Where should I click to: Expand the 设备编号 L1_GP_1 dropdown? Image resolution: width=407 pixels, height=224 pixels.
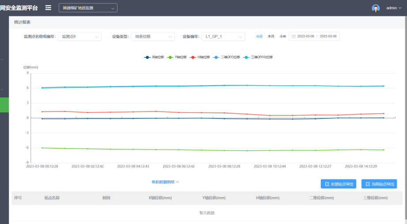pos(223,37)
